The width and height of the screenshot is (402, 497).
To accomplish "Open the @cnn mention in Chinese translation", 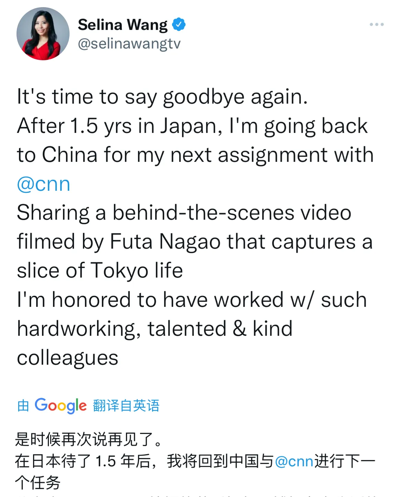I will click(294, 461).
